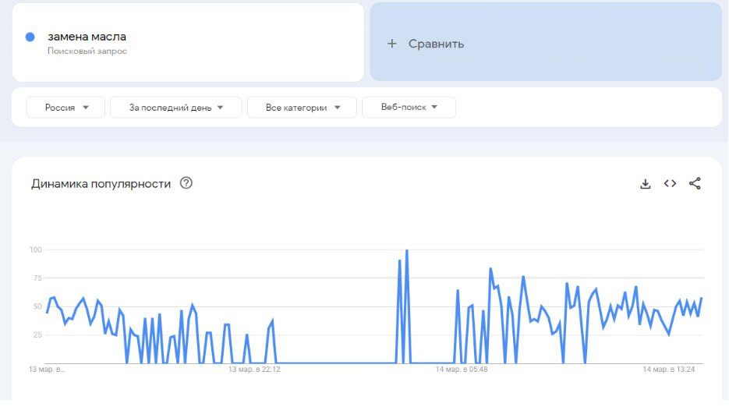Select the 14 мар. в 13:24 axis label
Viewport: 729px width, 407px height.
668,370
